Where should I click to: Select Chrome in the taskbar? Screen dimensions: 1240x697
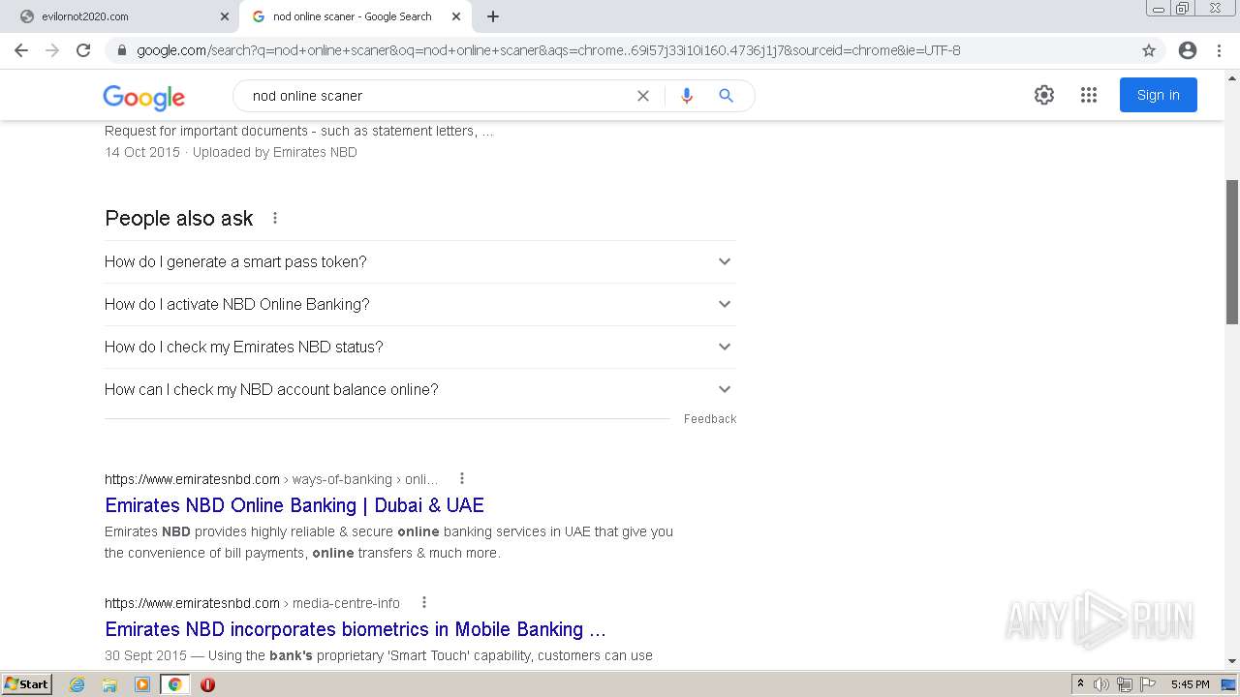[x=174, y=684]
